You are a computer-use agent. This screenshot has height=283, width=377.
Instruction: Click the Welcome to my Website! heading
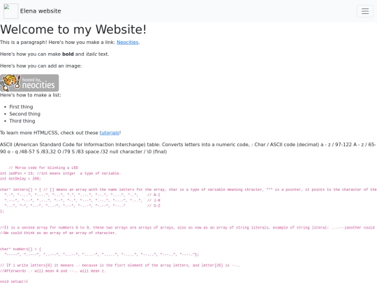tap(73, 29)
